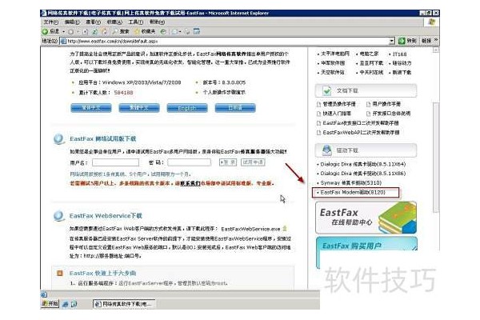Click the green Back (后退) arrow icon
This screenshot has height=320, width=480.
pyautogui.click(x=45, y=31)
